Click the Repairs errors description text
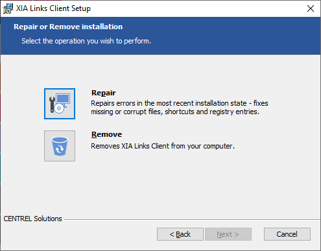This screenshot has height=251, width=321. pos(180,108)
